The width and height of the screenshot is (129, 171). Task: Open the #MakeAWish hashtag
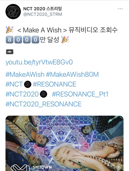click(25, 74)
